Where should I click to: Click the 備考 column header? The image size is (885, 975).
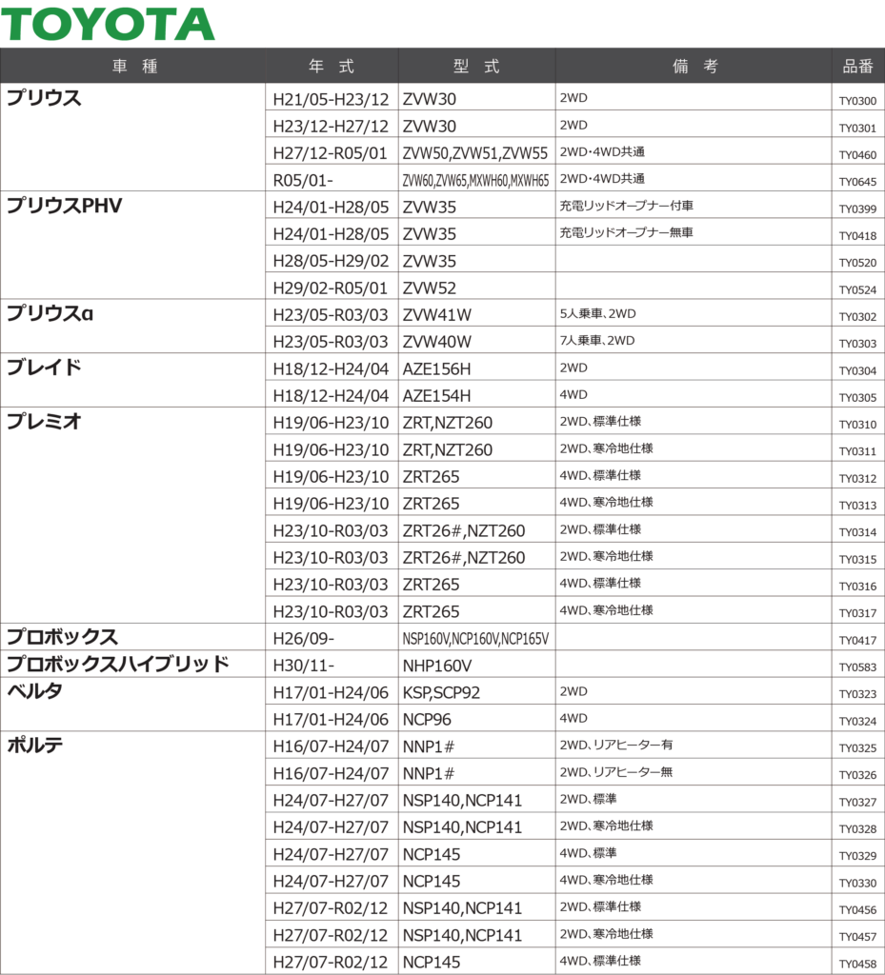pyautogui.click(x=694, y=66)
